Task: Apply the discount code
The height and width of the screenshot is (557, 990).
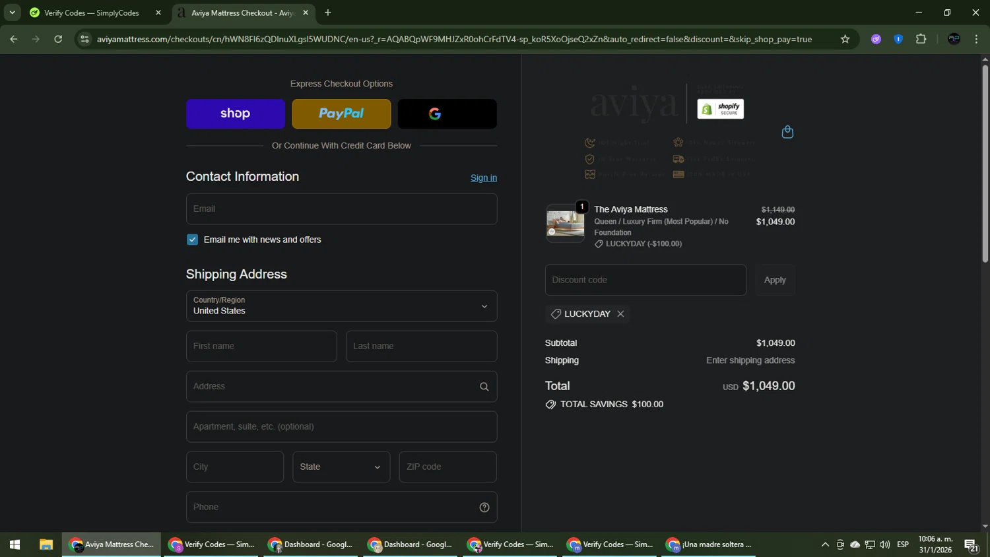Action: click(775, 280)
